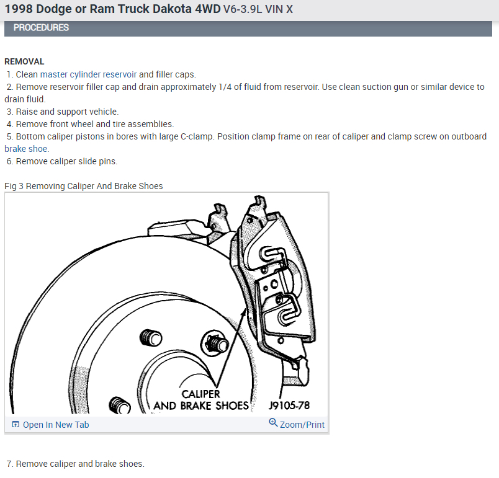
Task: Click step 5 'Bottom caliper pistons in bores' text
Action: pos(245,143)
